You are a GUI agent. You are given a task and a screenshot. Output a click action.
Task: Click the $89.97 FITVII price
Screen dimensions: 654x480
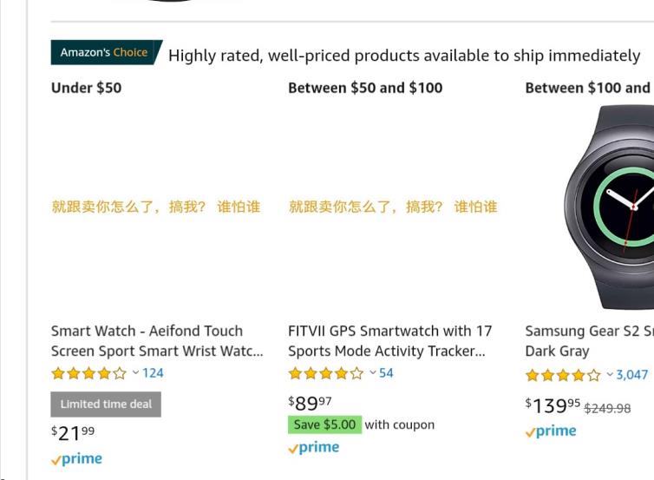click(310, 404)
